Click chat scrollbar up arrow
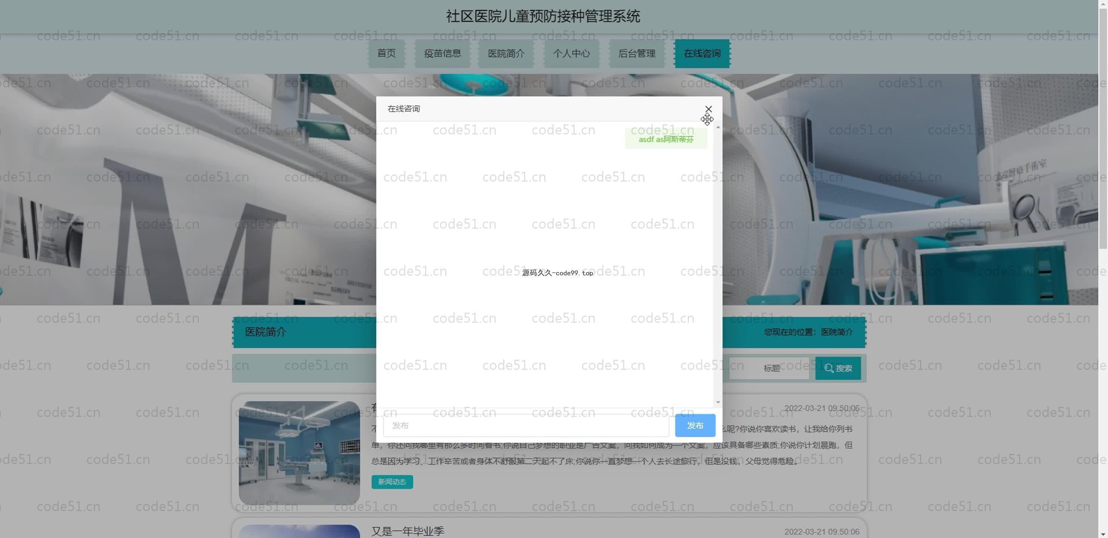The height and width of the screenshot is (538, 1108). pyautogui.click(x=718, y=127)
